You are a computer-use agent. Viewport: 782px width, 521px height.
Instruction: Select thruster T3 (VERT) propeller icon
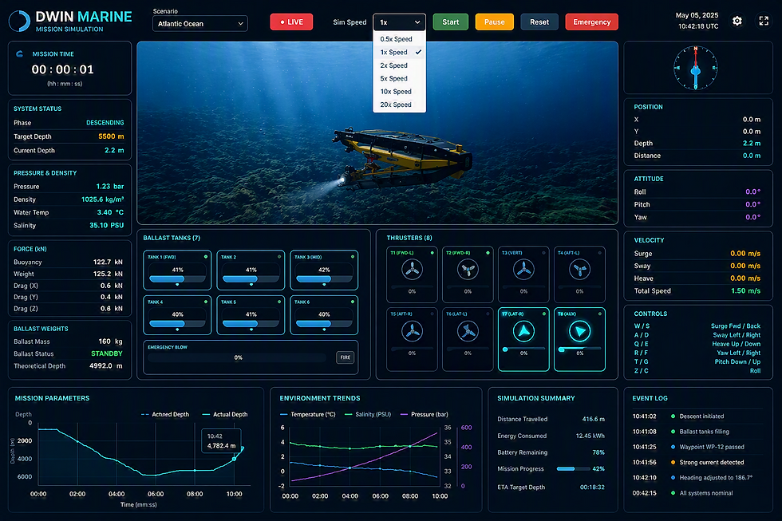click(523, 270)
